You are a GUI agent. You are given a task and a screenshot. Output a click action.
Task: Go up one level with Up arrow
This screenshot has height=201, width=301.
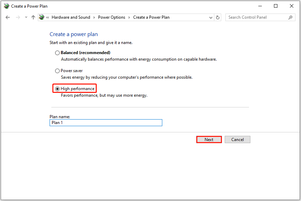33,17
